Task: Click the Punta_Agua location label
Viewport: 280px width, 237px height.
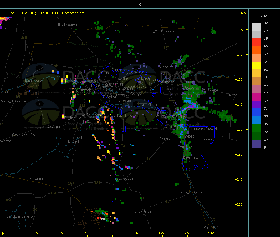Action: (x=142, y=212)
